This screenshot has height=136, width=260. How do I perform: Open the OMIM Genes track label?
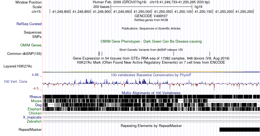point(31,45)
